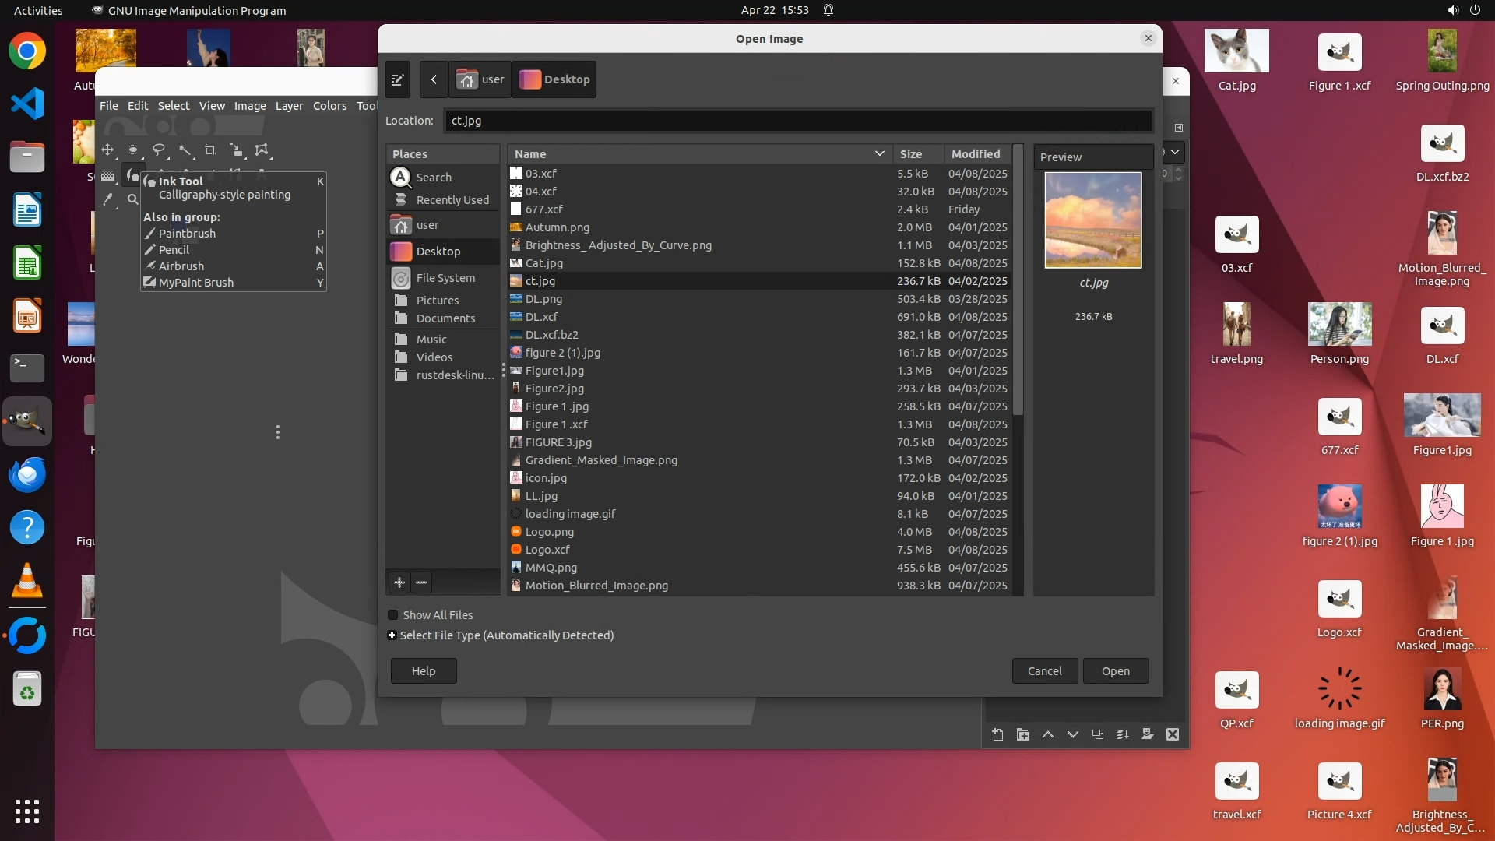Screen dimensions: 1495x841
Task: Enable the Show All Files checkbox
Action: click(393, 615)
